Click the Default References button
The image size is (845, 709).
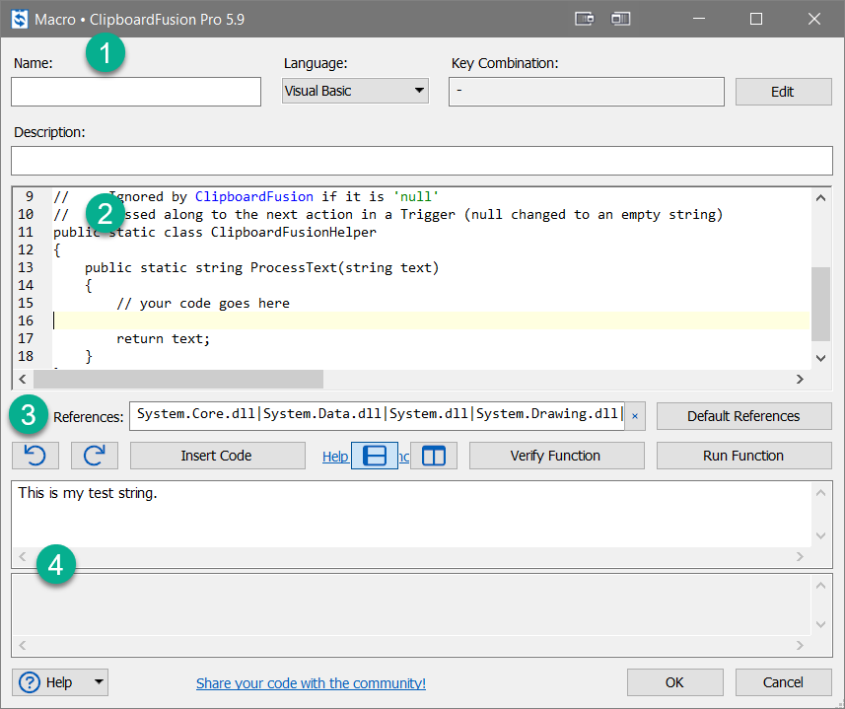pos(743,416)
